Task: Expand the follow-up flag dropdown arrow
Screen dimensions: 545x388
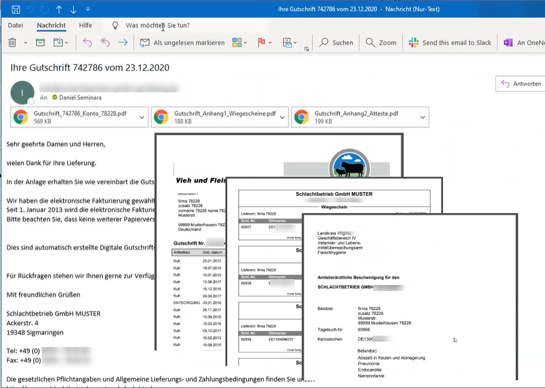Action: tap(270, 43)
